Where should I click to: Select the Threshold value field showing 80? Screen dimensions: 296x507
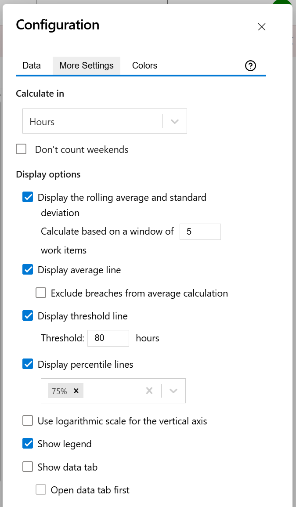108,338
